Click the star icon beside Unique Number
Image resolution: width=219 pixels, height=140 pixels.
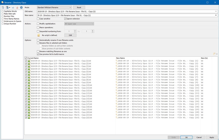pyautogui.click(x=3, y=24)
